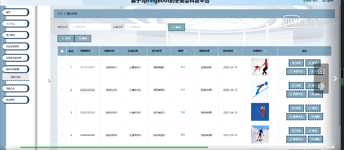Click the green video progress bar

pyautogui.click(x=114, y=147)
